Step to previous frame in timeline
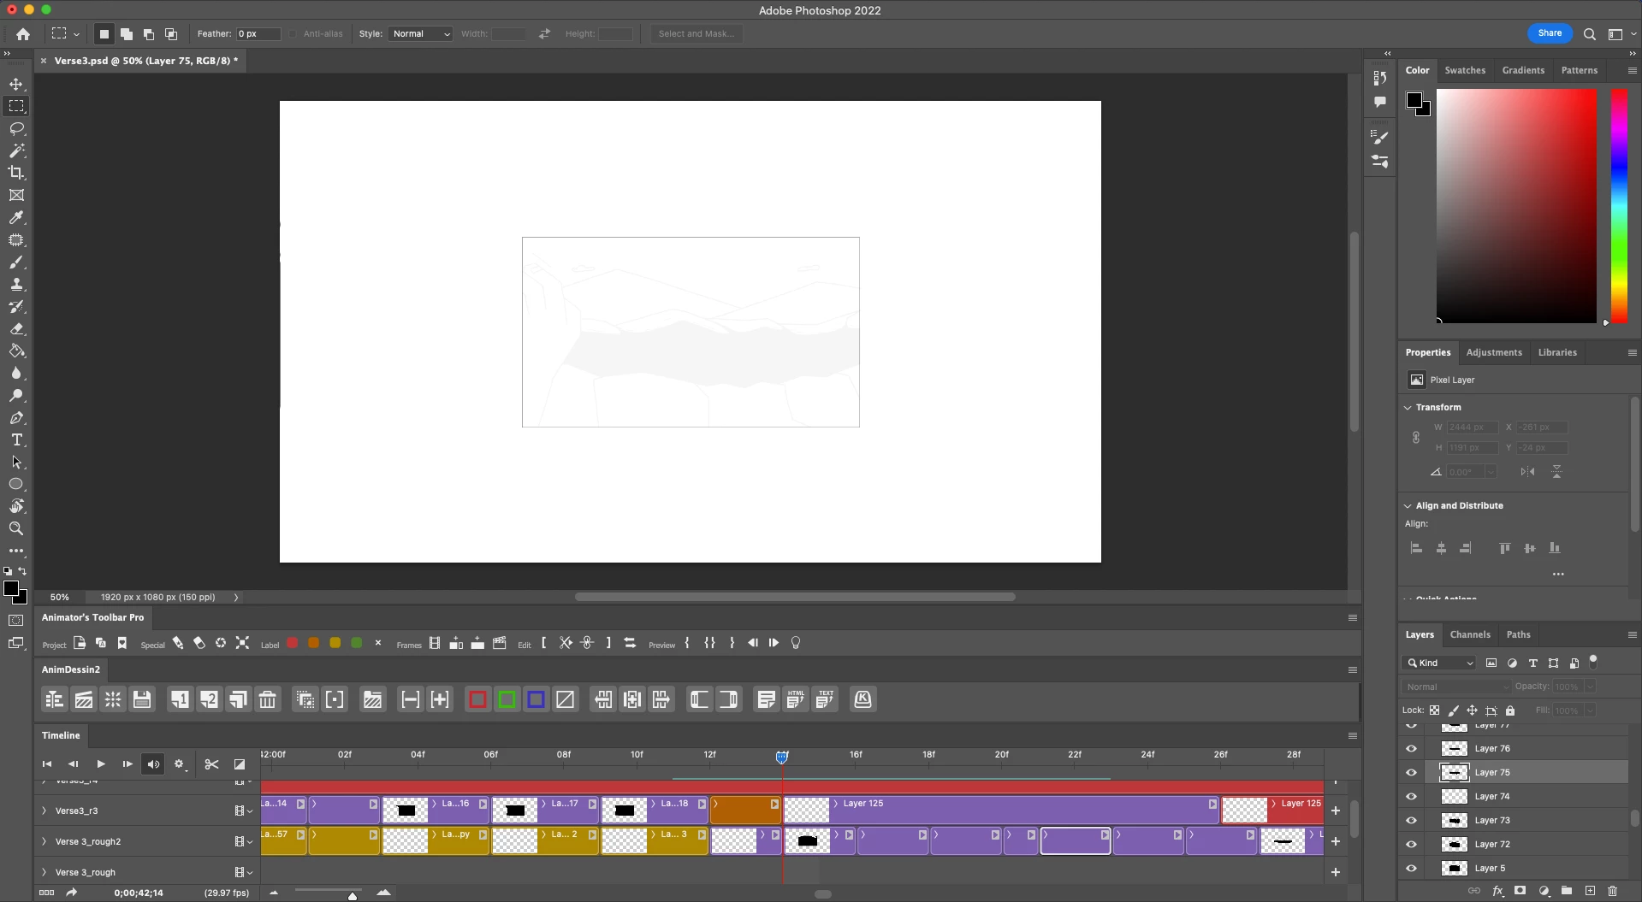The width and height of the screenshot is (1642, 902). point(74,764)
